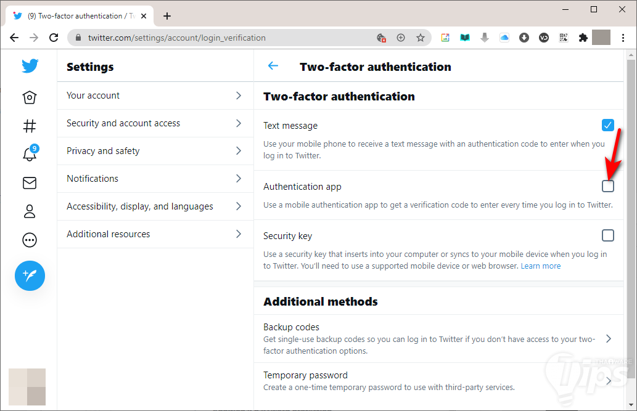Expand the Your account settings section
Viewport: 637px width, 411px height.
[155, 96]
